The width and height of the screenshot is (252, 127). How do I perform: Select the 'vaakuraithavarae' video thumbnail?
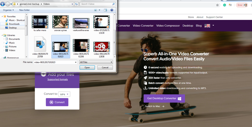click(x=81, y=23)
